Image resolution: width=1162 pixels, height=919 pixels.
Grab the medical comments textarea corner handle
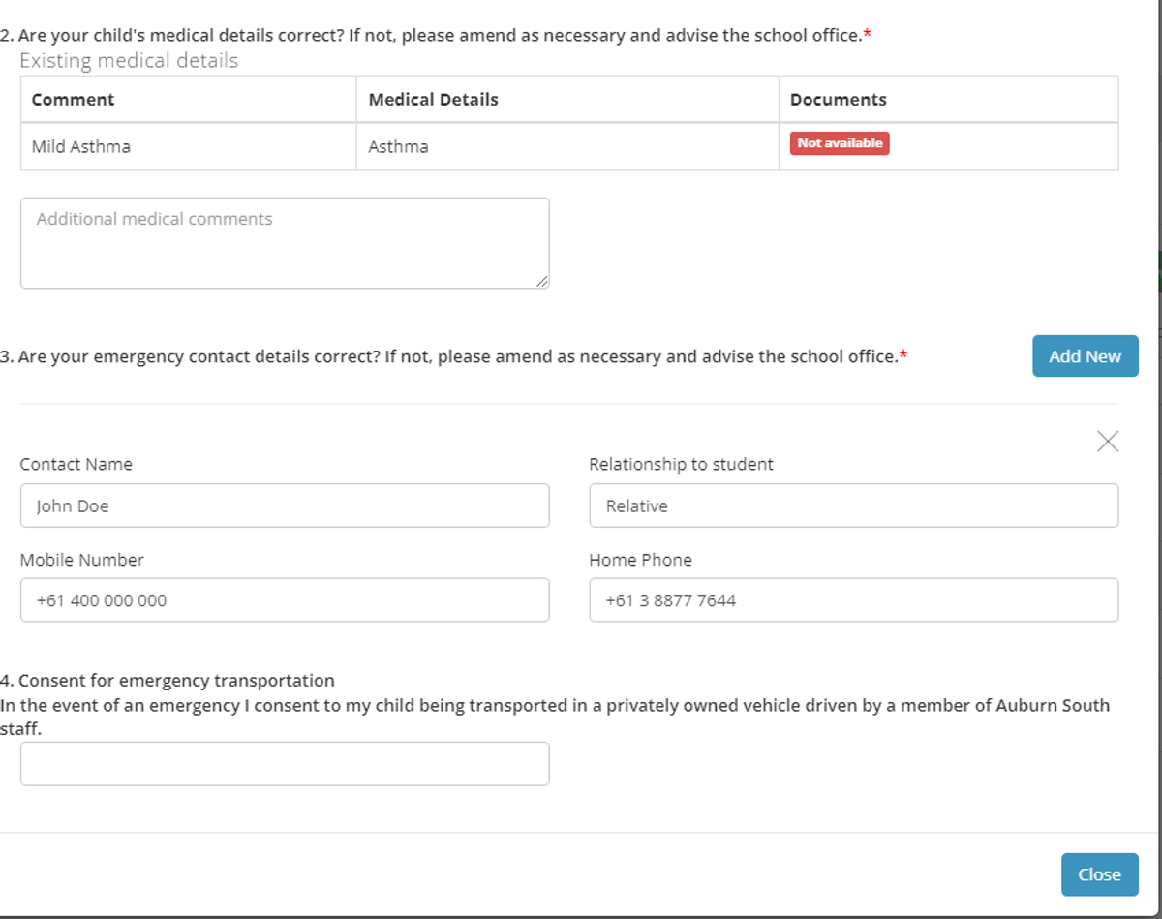point(541,281)
